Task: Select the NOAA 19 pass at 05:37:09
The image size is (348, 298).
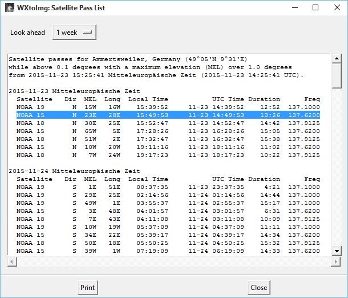Action: [x=168, y=227]
